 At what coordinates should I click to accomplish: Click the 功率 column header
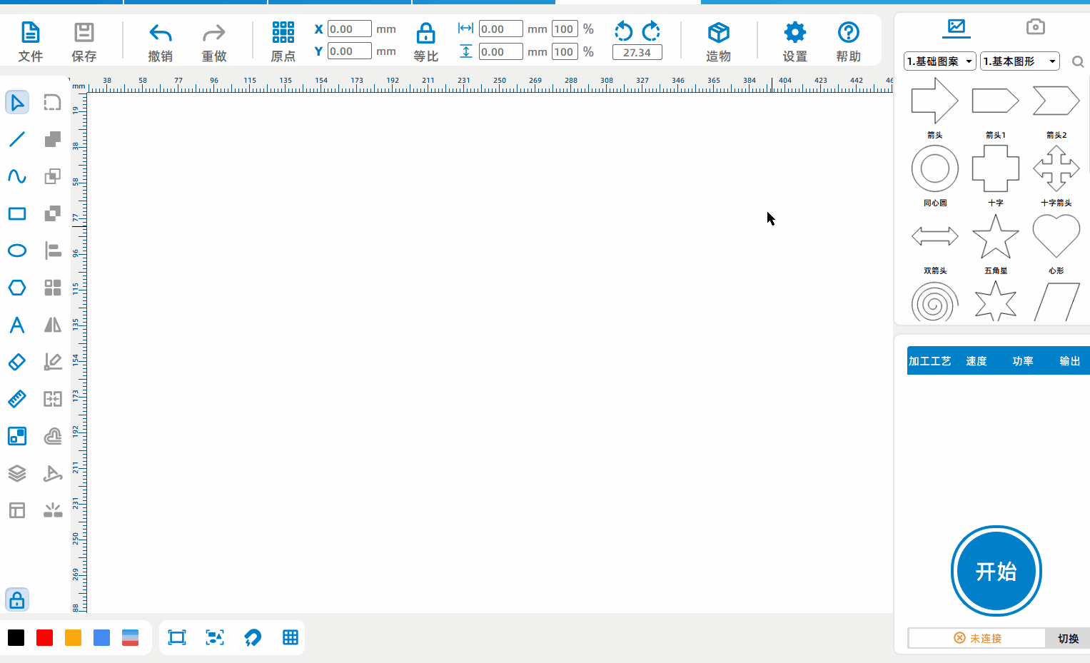(x=1023, y=361)
